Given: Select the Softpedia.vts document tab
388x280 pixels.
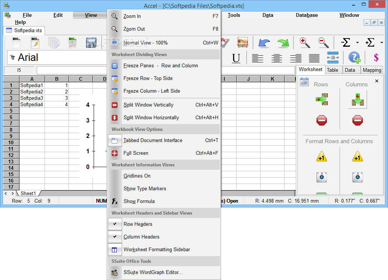Looking at the screenshot, I should click(24, 30).
